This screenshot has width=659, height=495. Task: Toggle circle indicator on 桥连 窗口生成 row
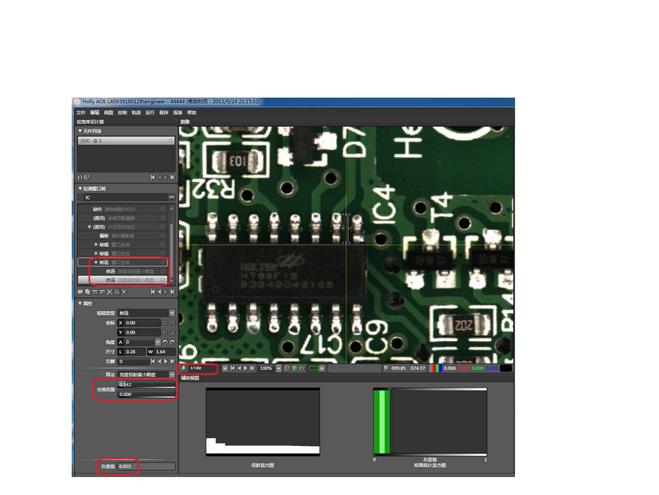tap(163, 262)
